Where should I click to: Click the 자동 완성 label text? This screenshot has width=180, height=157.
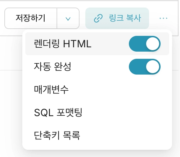tap(53, 67)
